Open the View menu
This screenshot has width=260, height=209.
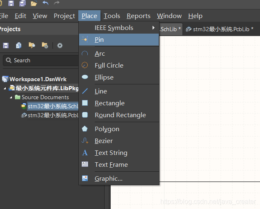(40, 16)
